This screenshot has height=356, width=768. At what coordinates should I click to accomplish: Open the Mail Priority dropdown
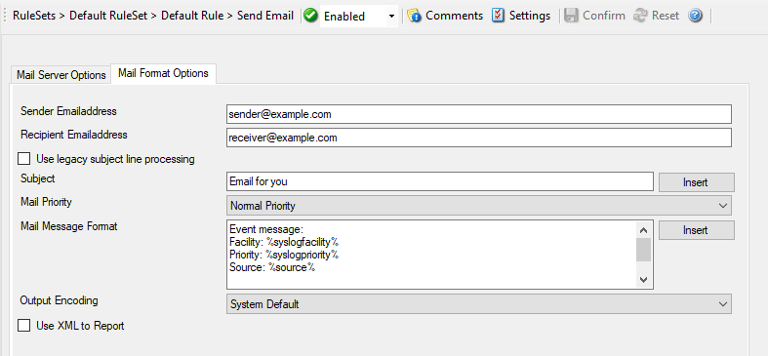pyautogui.click(x=479, y=206)
